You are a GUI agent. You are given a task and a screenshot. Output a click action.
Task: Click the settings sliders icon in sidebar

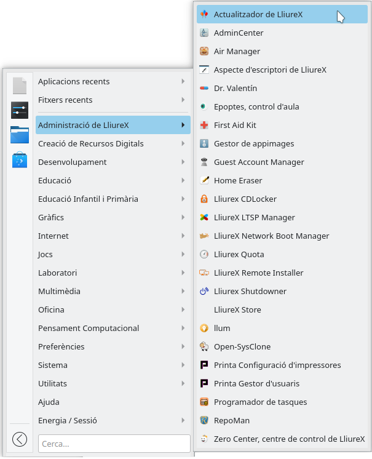(20, 110)
